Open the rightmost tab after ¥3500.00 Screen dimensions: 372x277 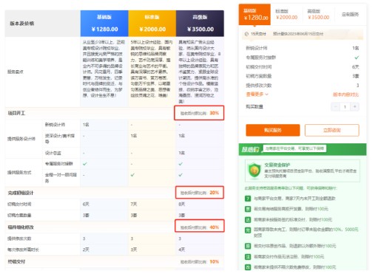click(350, 15)
